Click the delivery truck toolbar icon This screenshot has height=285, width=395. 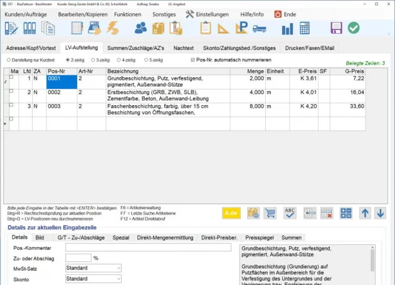260,28
